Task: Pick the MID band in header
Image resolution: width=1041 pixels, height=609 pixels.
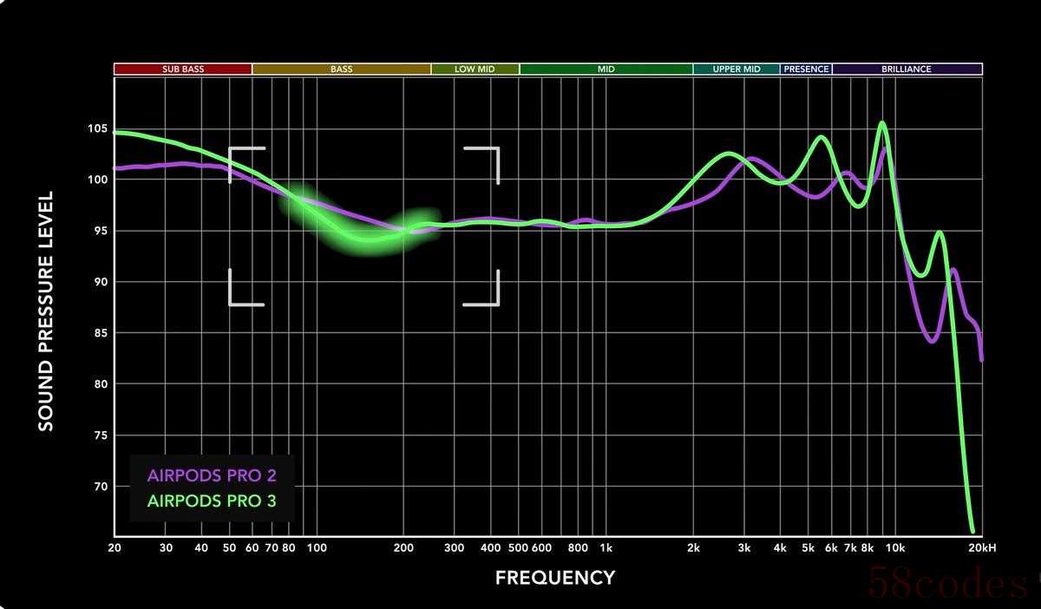Action: tap(606, 69)
